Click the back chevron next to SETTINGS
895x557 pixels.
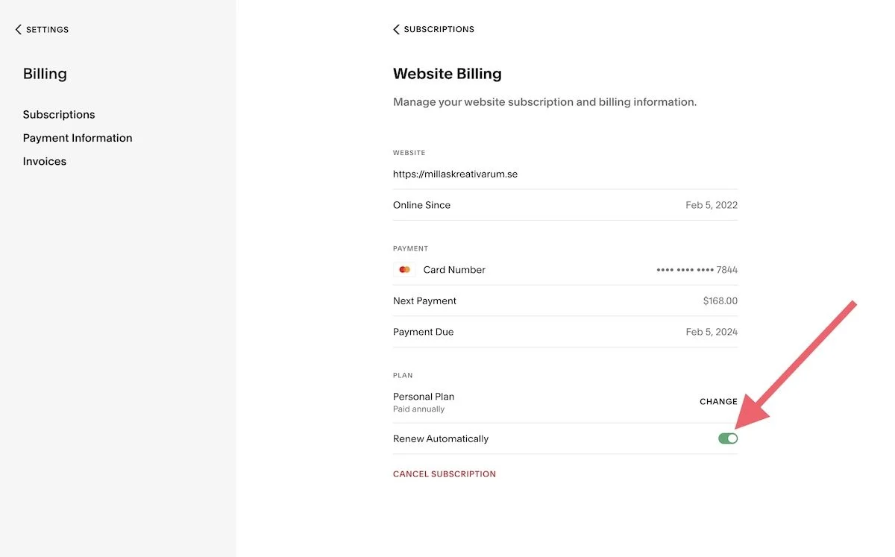(x=18, y=29)
